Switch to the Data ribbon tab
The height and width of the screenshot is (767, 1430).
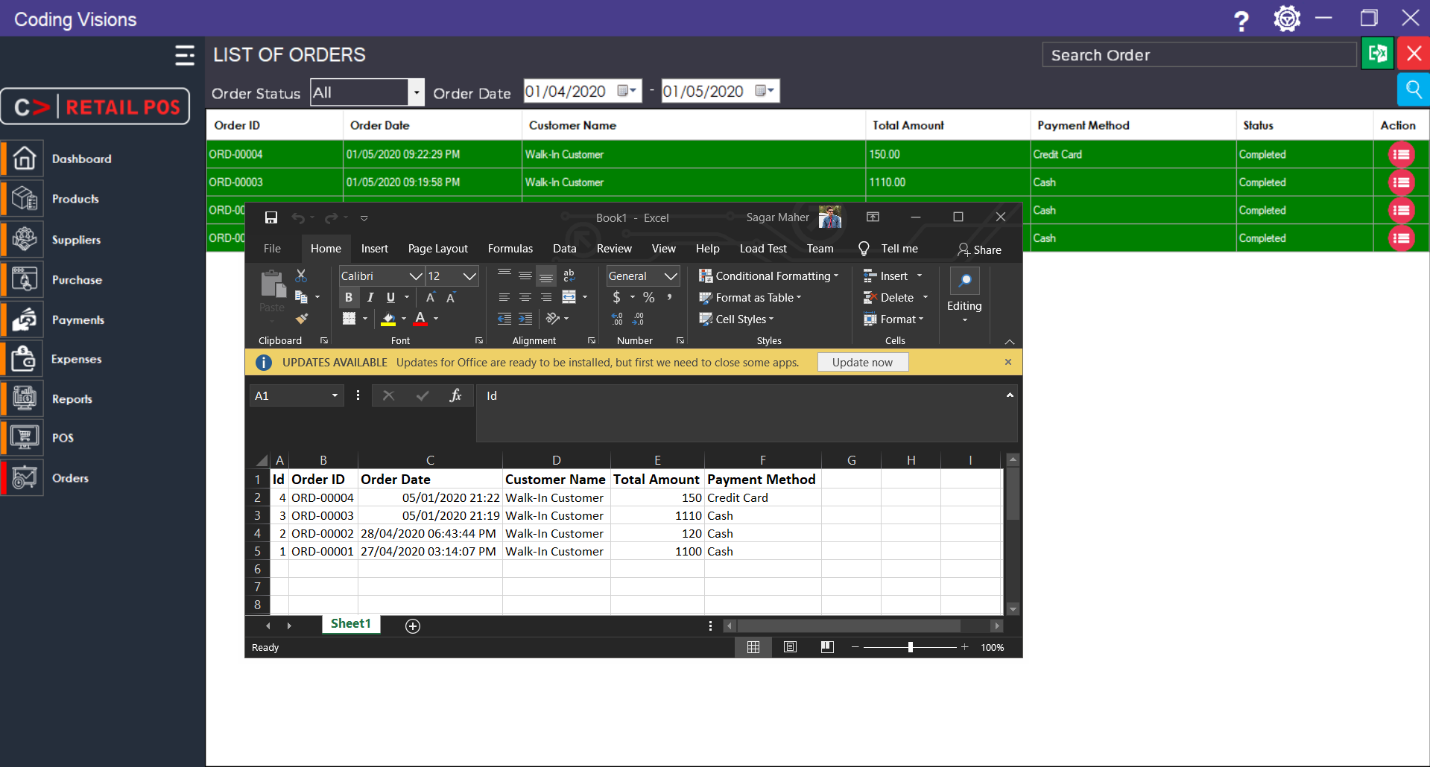coord(565,249)
